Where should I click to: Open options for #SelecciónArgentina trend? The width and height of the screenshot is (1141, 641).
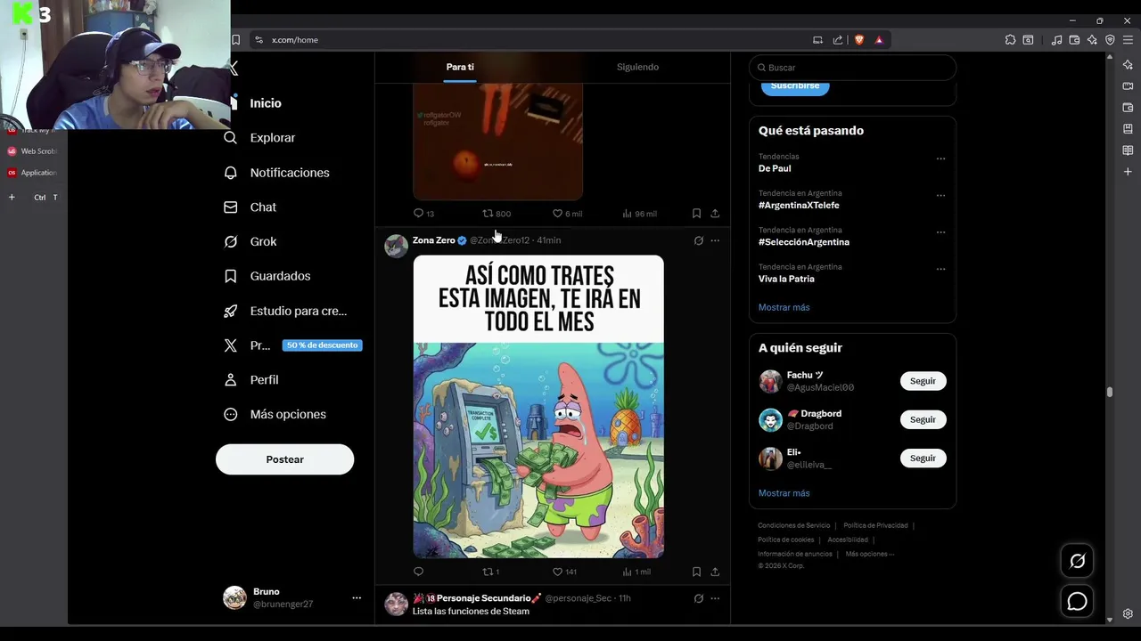pos(940,231)
